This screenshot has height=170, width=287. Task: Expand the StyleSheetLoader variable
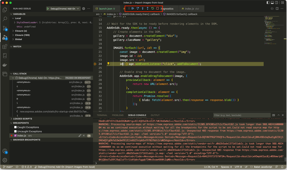[15, 23]
